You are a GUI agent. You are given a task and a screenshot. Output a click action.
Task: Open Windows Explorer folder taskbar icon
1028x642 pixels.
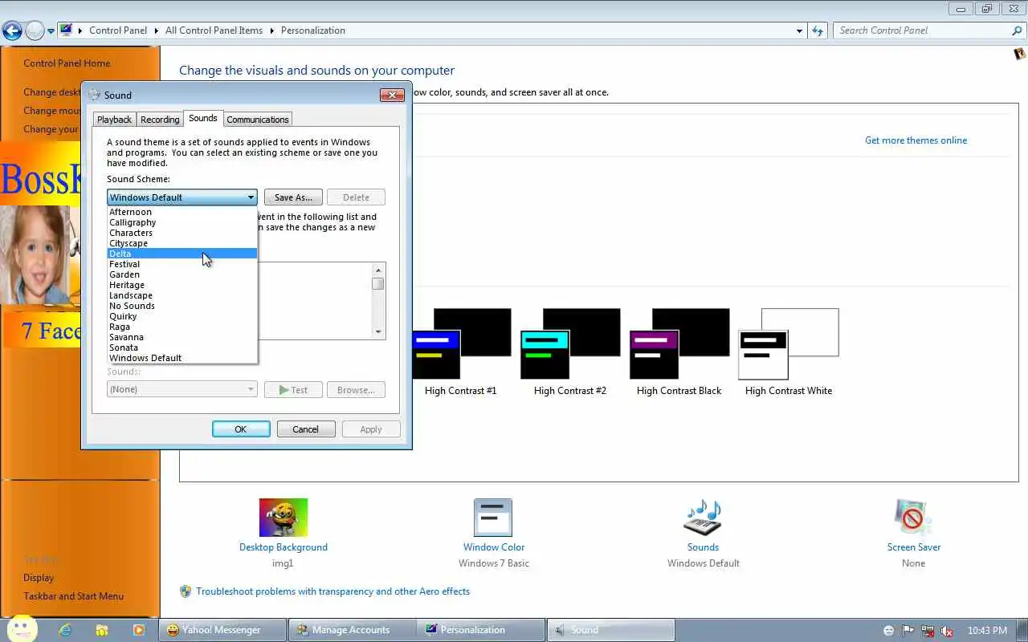[102, 630]
